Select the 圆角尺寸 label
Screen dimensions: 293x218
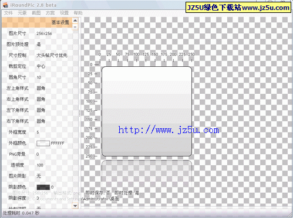(17, 77)
